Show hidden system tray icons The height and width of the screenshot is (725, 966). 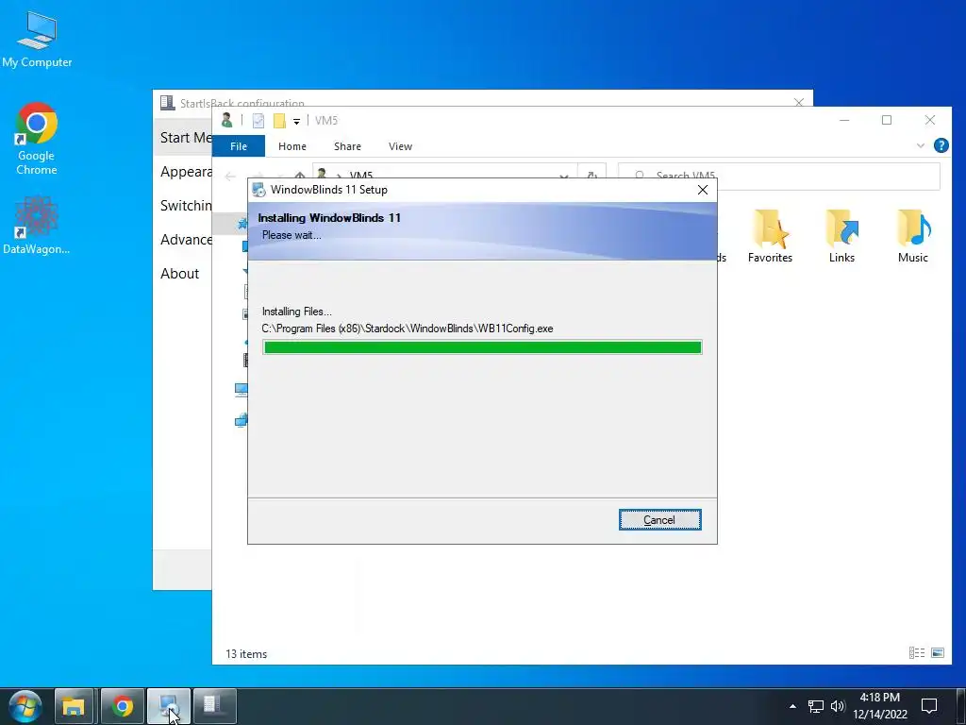pos(792,706)
